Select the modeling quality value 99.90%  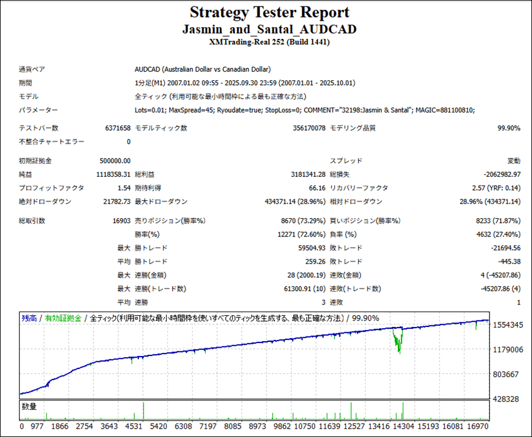(x=509, y=128)
